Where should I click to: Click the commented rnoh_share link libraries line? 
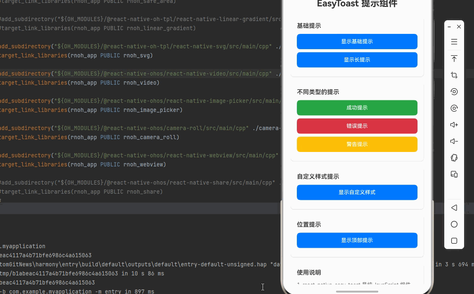81,192
